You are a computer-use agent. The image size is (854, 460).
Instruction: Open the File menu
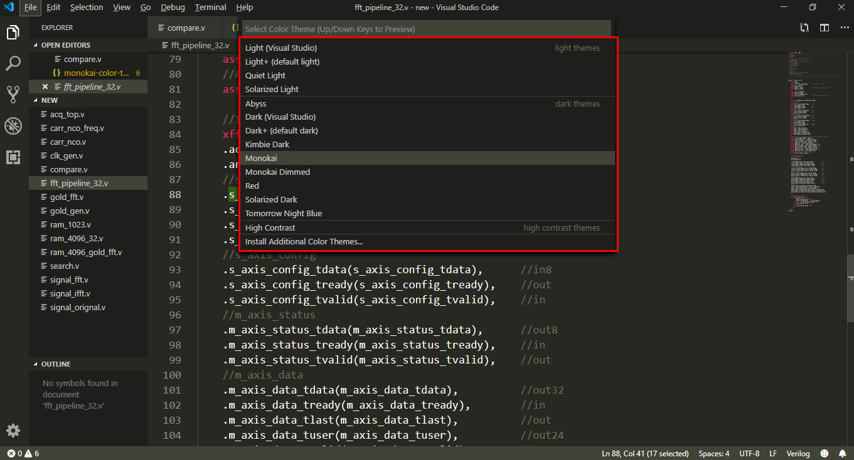click(x=30, y=8)
